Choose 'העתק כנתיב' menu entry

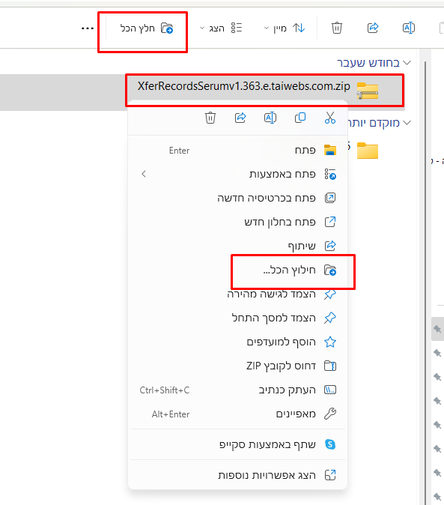coord(238,390)
